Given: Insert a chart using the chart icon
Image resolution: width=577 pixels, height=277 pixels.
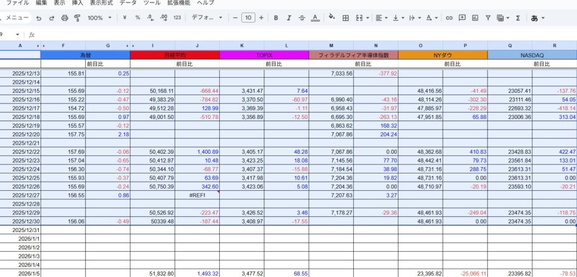Looking at the screenshot, I should pyautogui.click(x=475, y=18).
